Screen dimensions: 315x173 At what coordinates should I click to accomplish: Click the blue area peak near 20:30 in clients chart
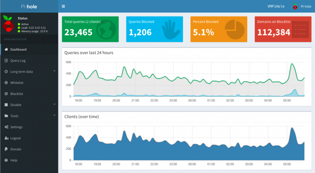tap(124, 131)
